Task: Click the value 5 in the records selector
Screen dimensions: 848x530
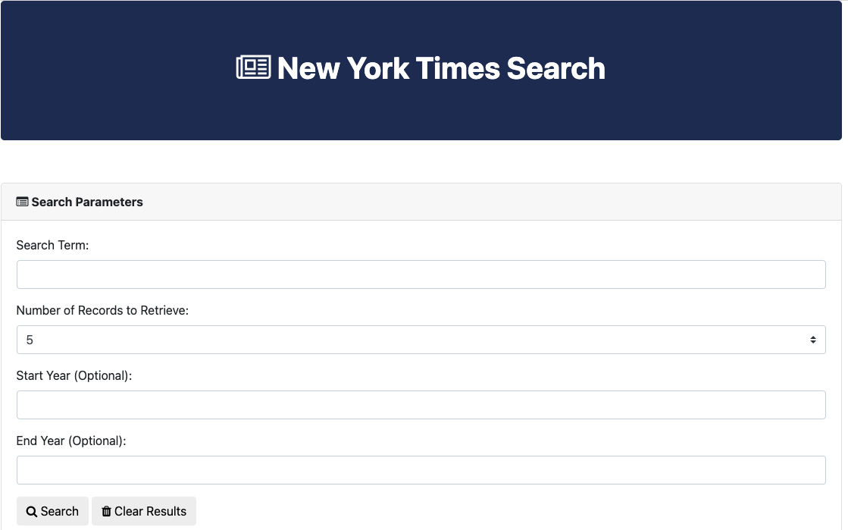Action: 30,340
